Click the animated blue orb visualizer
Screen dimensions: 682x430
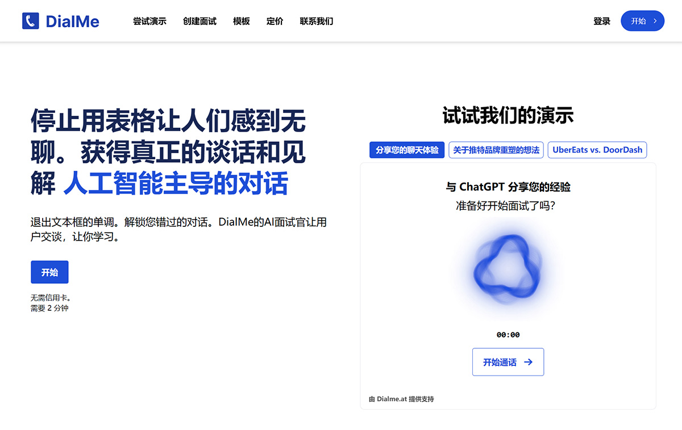point(508,267)
